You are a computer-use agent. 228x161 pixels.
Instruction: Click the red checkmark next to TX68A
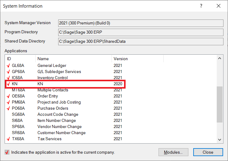coord(8,139)
